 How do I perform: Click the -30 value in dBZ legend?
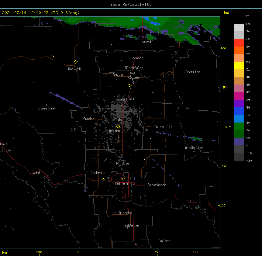pyautogui.click(x=249, y=161)
